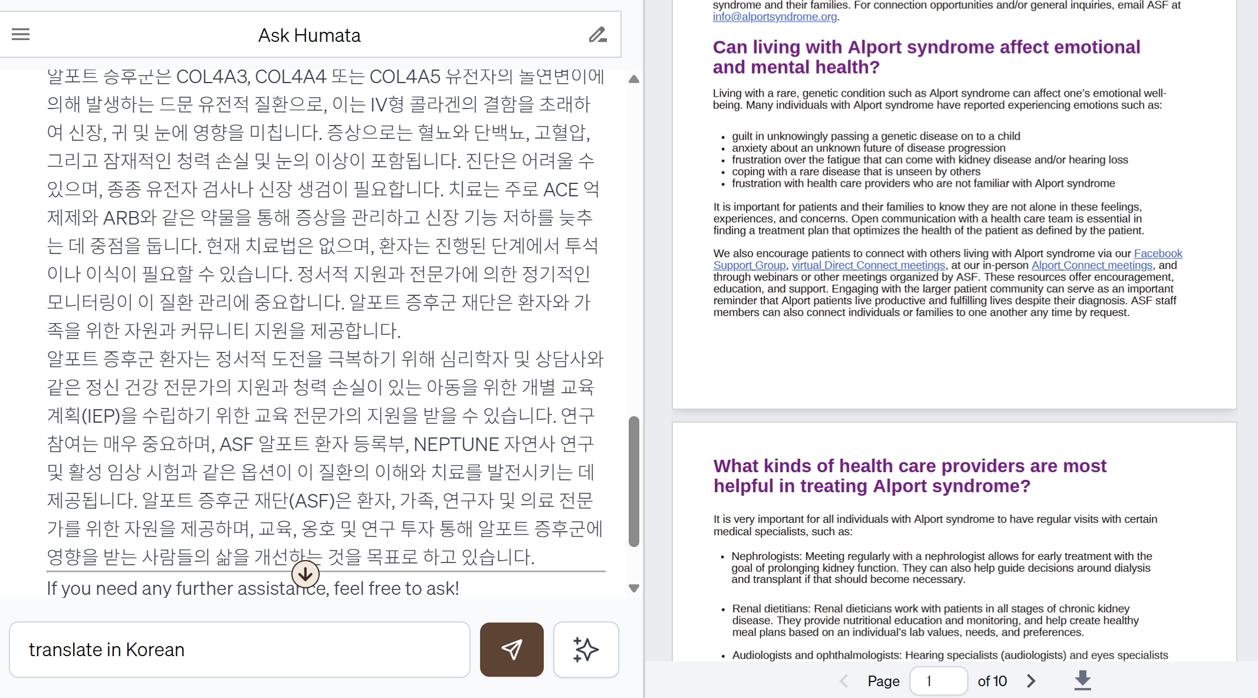Click the chat scrollbar up arrow
This screenshot has width=1258, height=698.
634,79
